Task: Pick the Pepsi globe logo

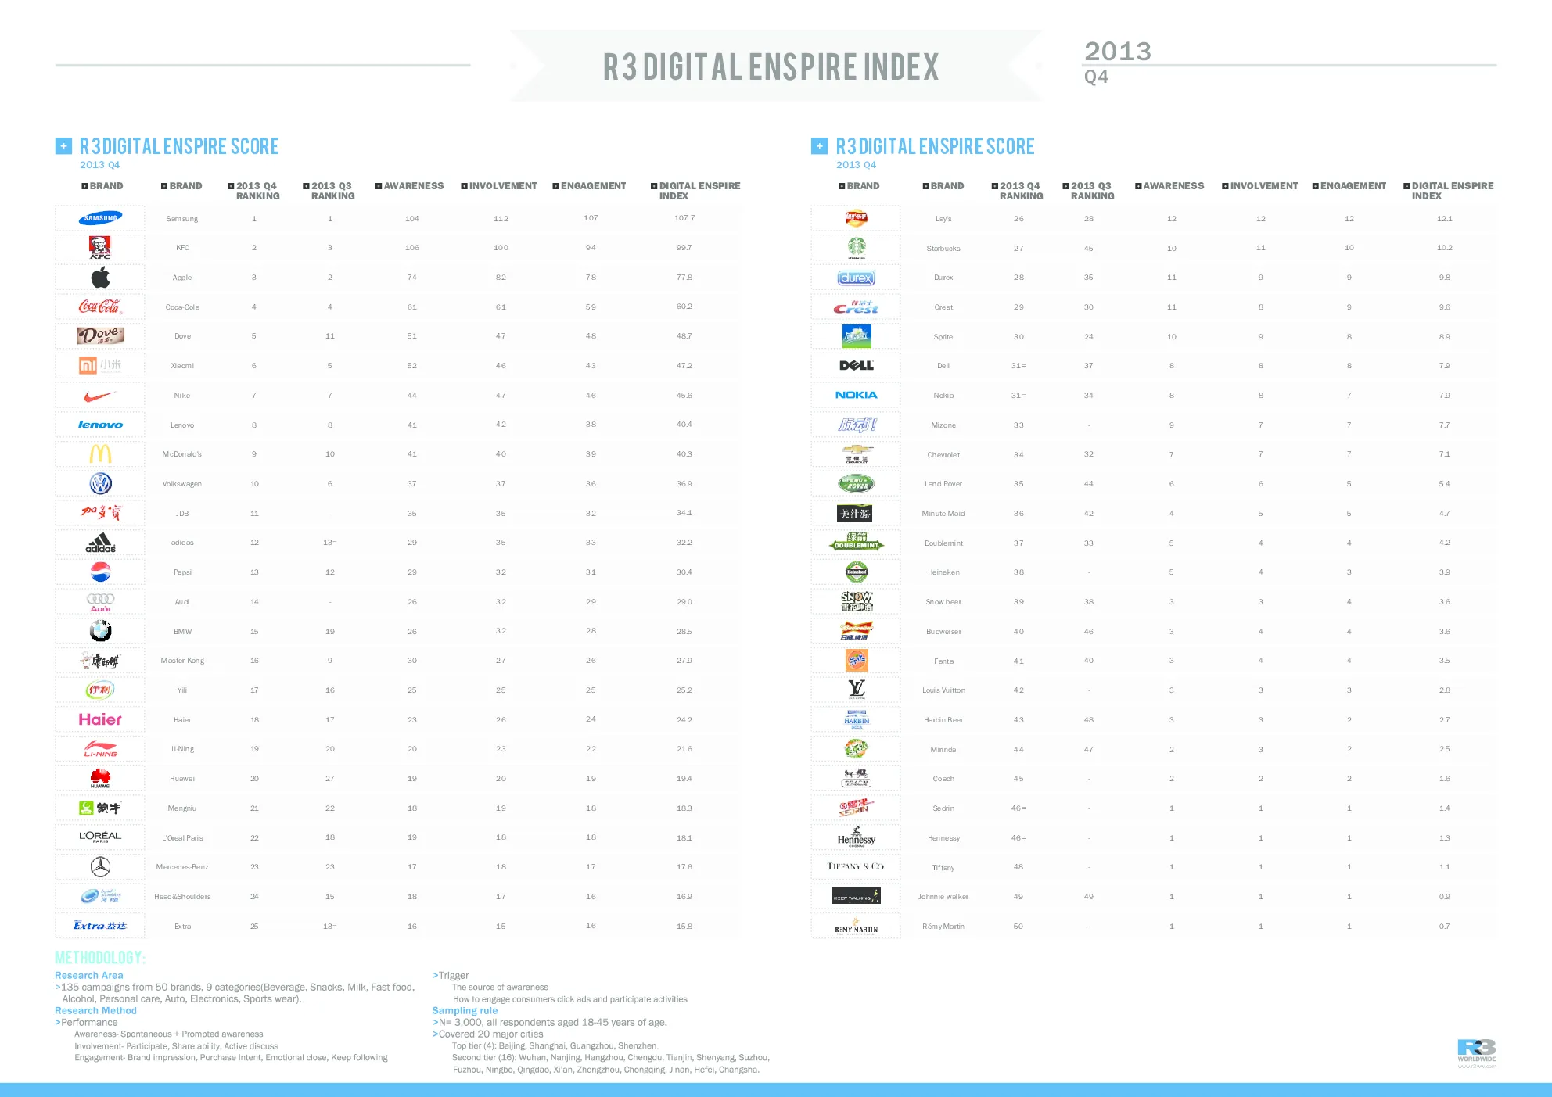Action: click(100, 572)
